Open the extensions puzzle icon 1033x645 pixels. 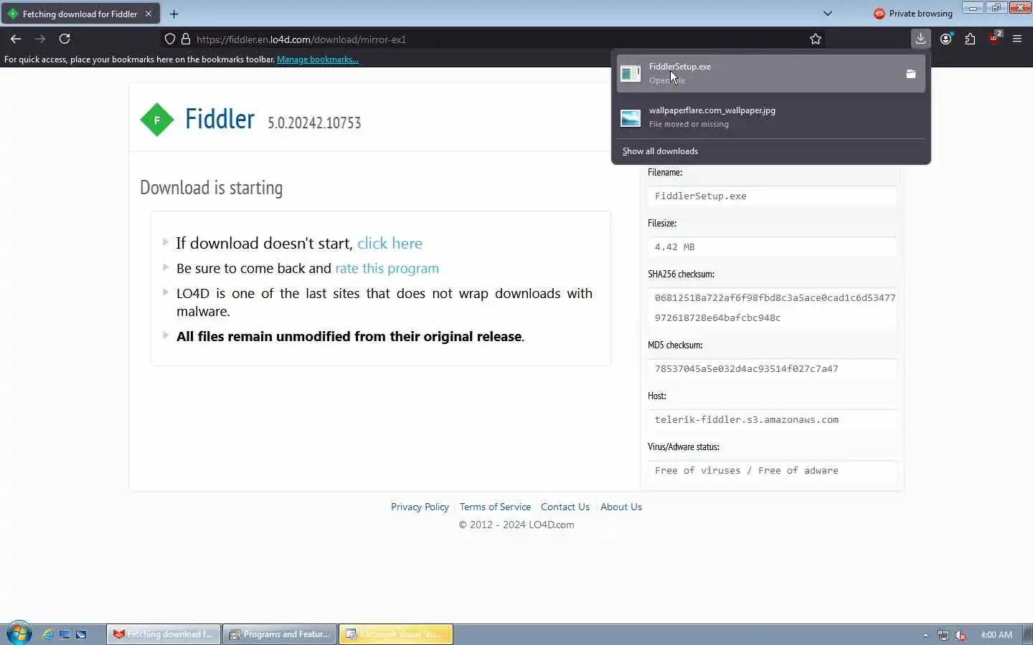coord(970,39)
